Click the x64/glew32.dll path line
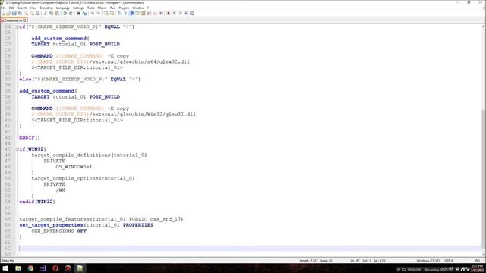The width and height of the screenshot is (486, 273). (x=110, y=62)
